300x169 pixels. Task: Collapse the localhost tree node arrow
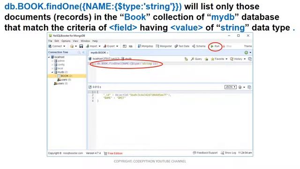[x=49, y=57]
